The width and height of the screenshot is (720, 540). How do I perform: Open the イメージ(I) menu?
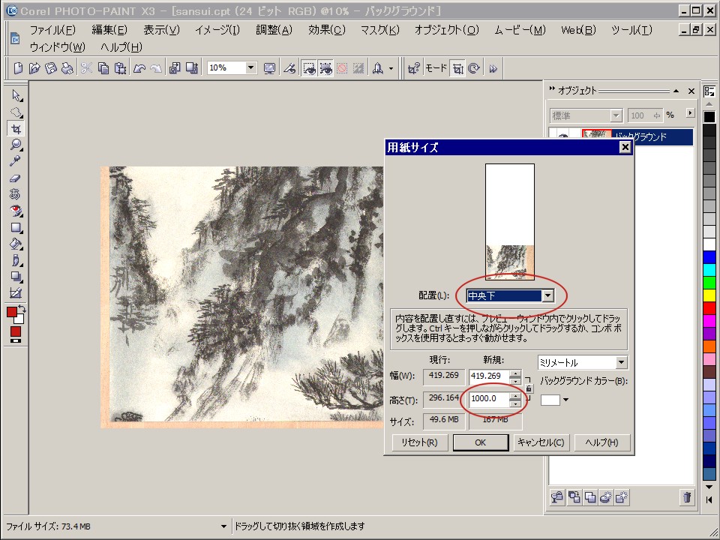(x=217, y=30)
